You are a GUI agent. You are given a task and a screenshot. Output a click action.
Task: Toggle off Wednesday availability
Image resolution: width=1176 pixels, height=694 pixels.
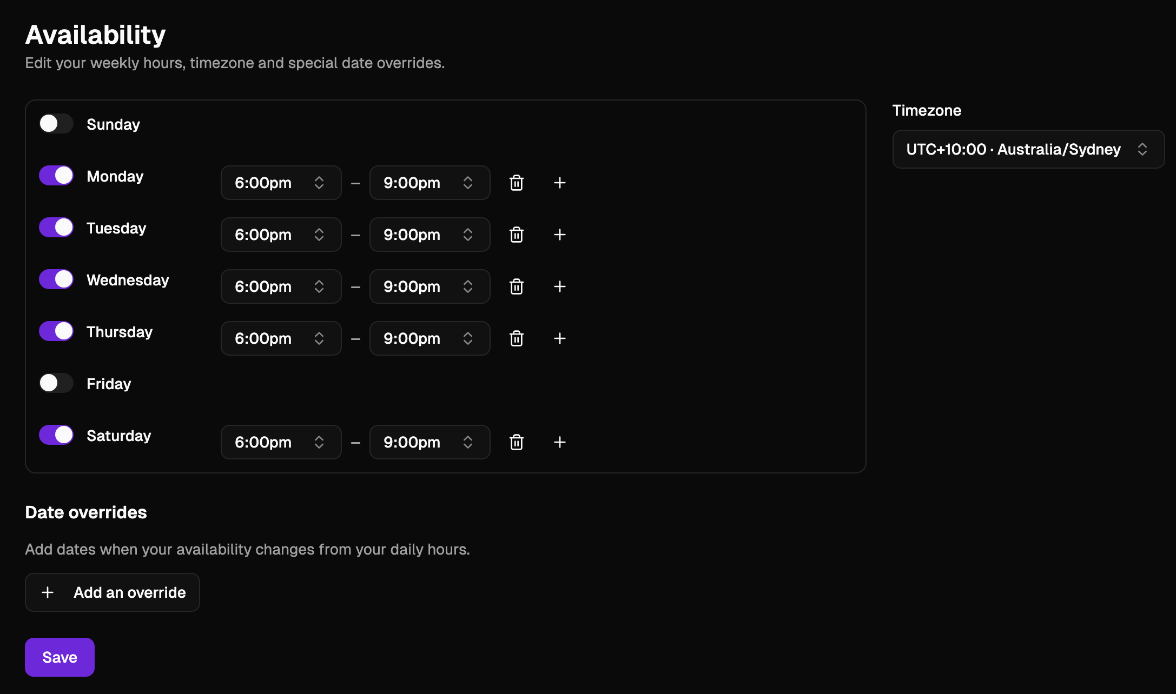tap(56, 279)
